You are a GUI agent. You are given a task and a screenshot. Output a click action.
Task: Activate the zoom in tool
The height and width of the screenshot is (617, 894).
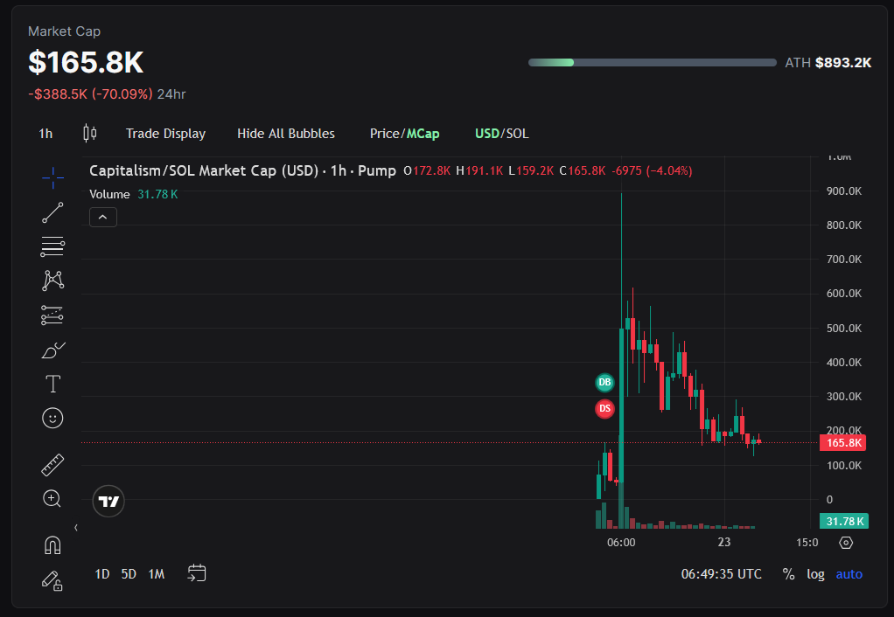coord(52,499)
